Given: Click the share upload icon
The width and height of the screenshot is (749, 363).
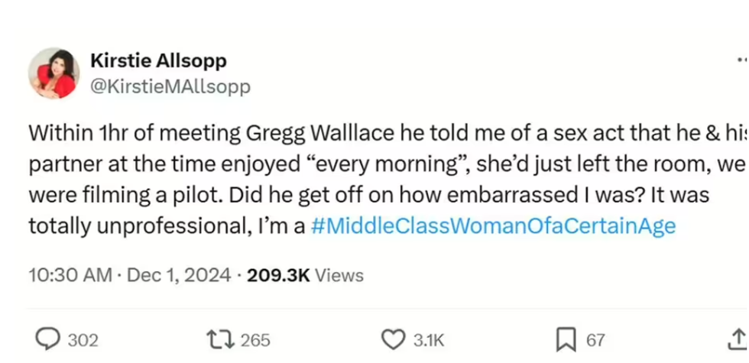Looking at the screenshot, I should pos(738,339).
